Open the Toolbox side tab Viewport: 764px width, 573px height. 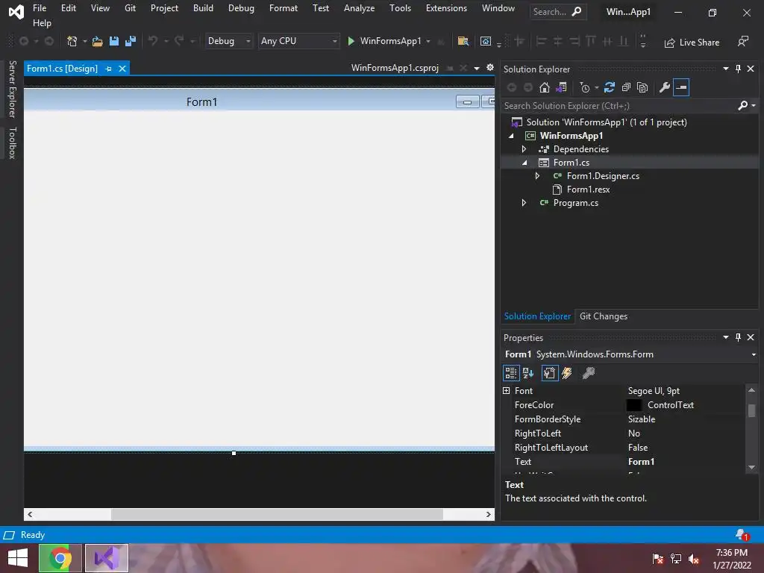[x=13, y=143]
